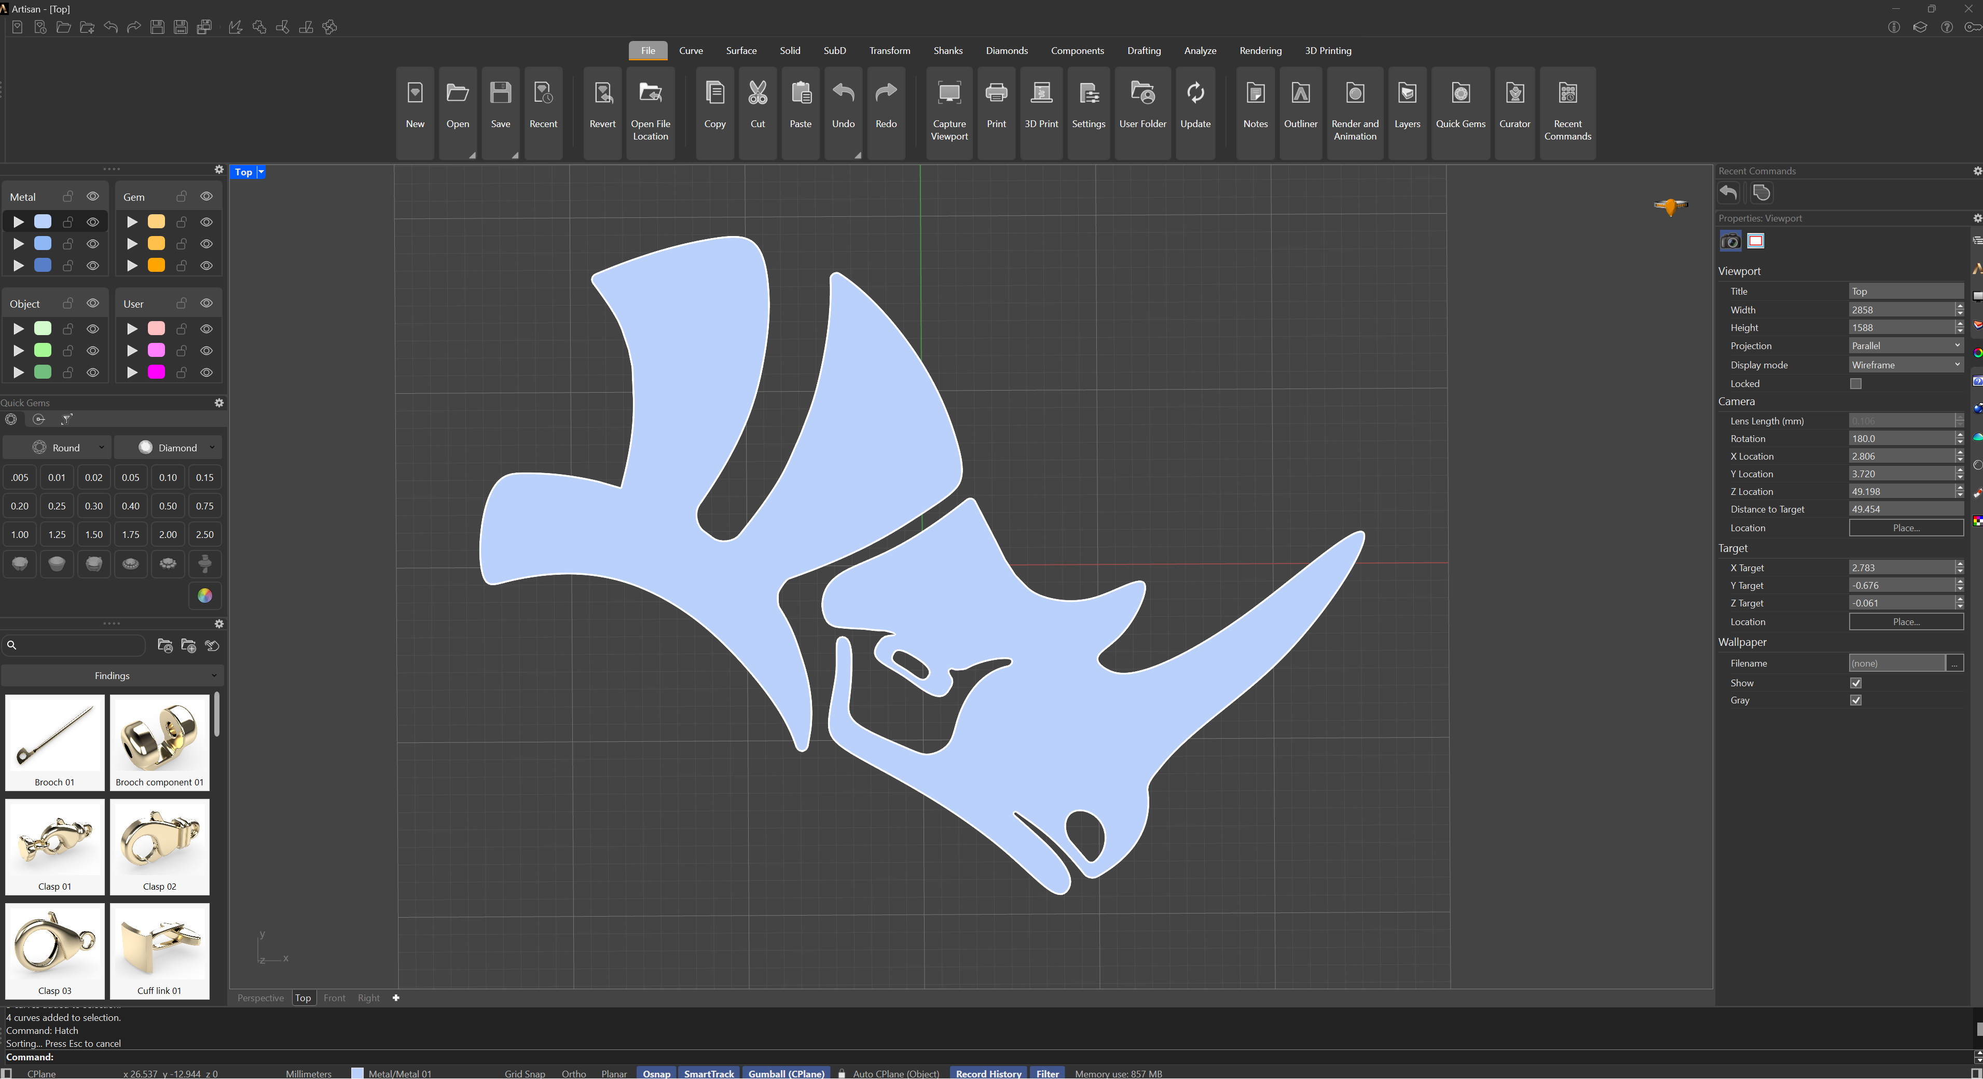Pick the first Gem orange swatch
Viewport: 1983px width, 1079px height.
(156, 222)
